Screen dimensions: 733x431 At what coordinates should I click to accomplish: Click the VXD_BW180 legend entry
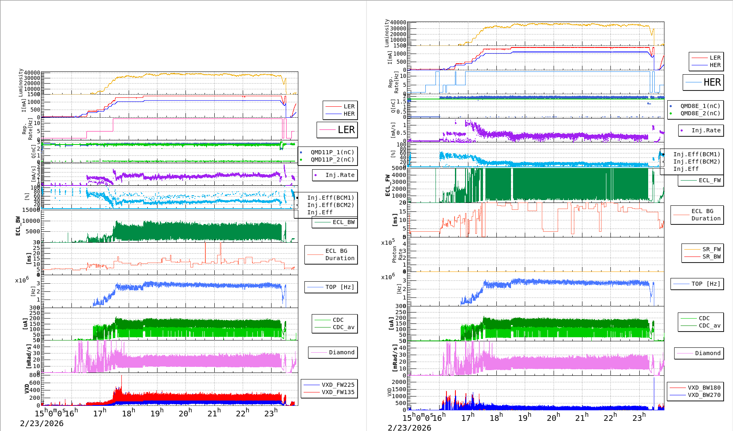pyautogui.click(x=704, y=388)
